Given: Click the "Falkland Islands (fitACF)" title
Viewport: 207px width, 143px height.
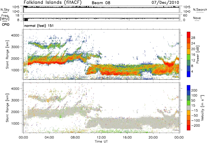Looking at the screenshot, I should click(x=53, y=2).
